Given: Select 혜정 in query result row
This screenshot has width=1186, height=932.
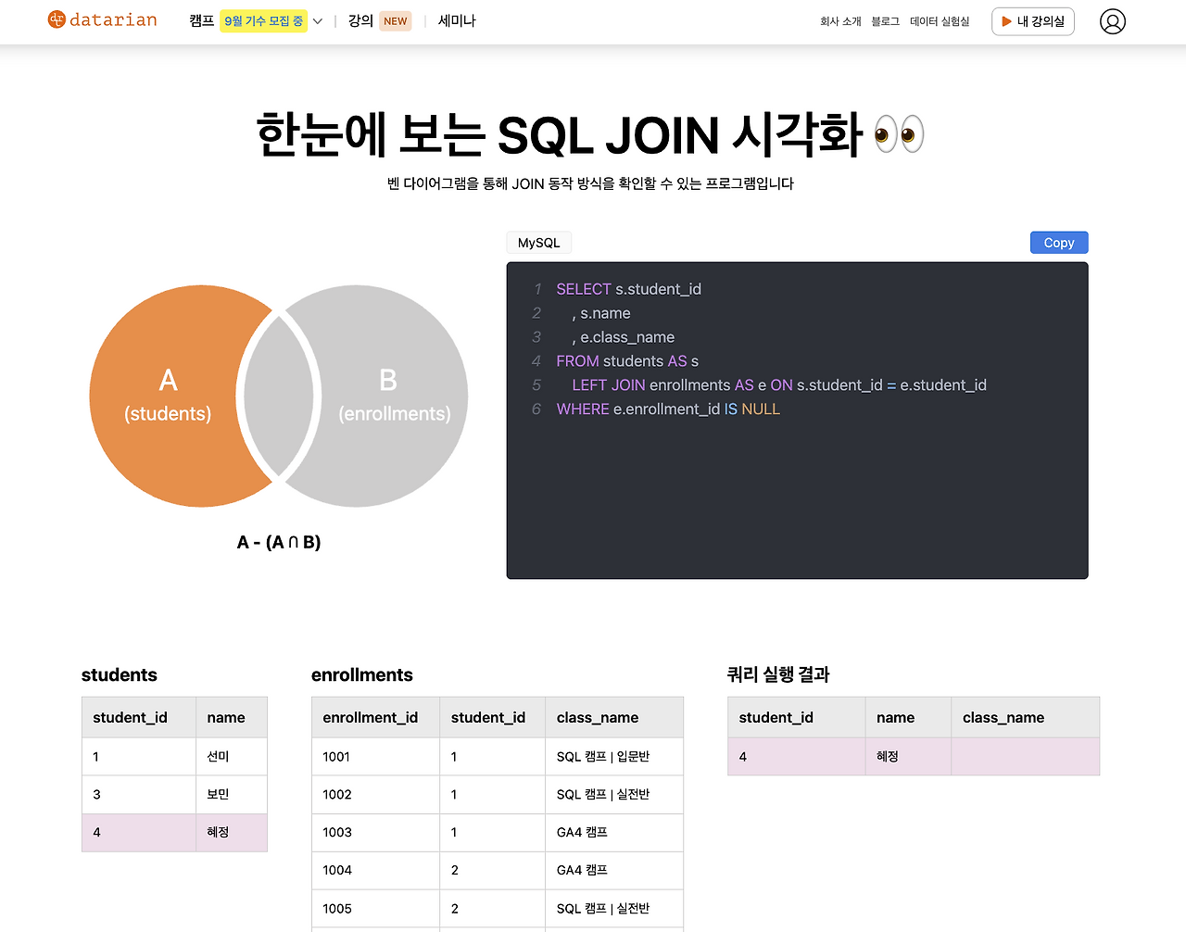Looking at the screenshot, I should tap(908, 757).
